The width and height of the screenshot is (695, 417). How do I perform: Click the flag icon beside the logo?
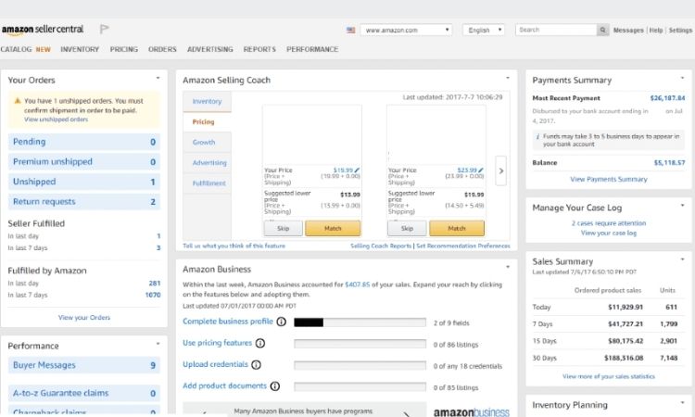(x=104, y=30)
